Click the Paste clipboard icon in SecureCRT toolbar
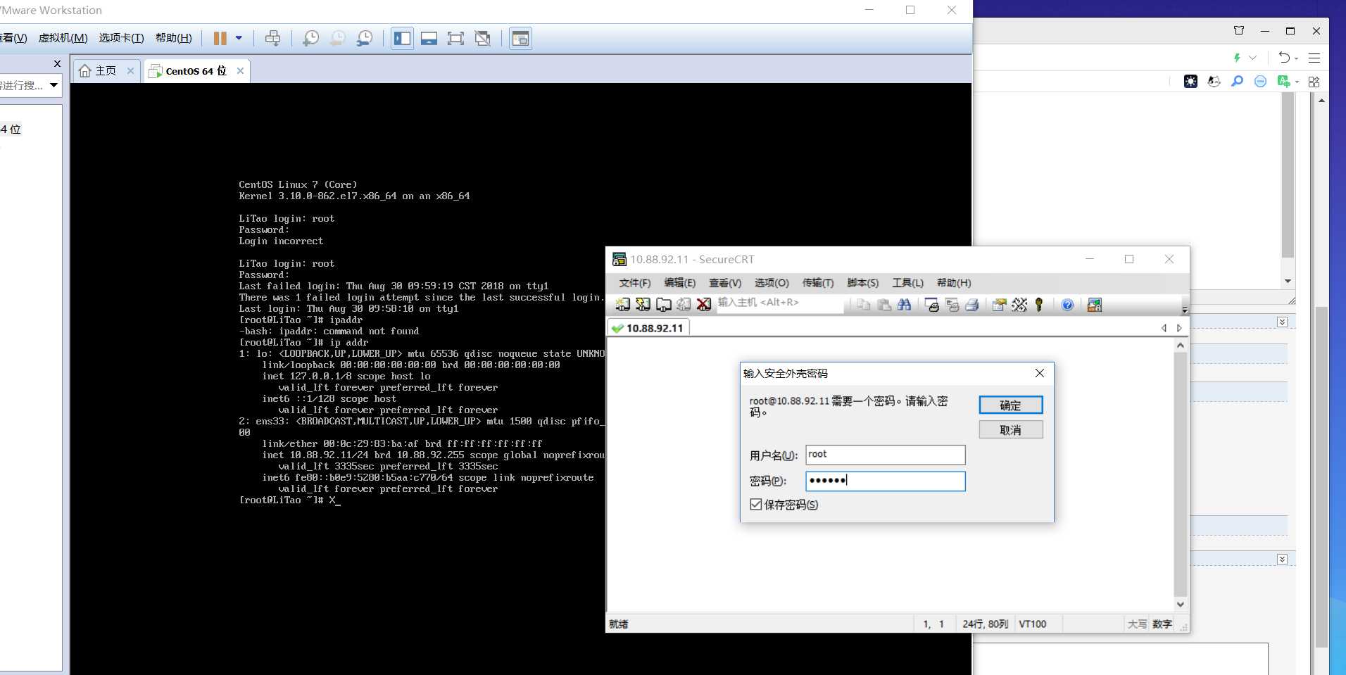 [x=884, y=305]
